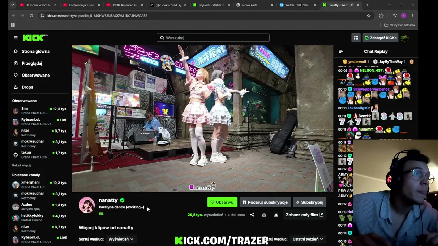The image size is (438, 246).
Task: Open the IRL category link
Action: pos(101,214)
